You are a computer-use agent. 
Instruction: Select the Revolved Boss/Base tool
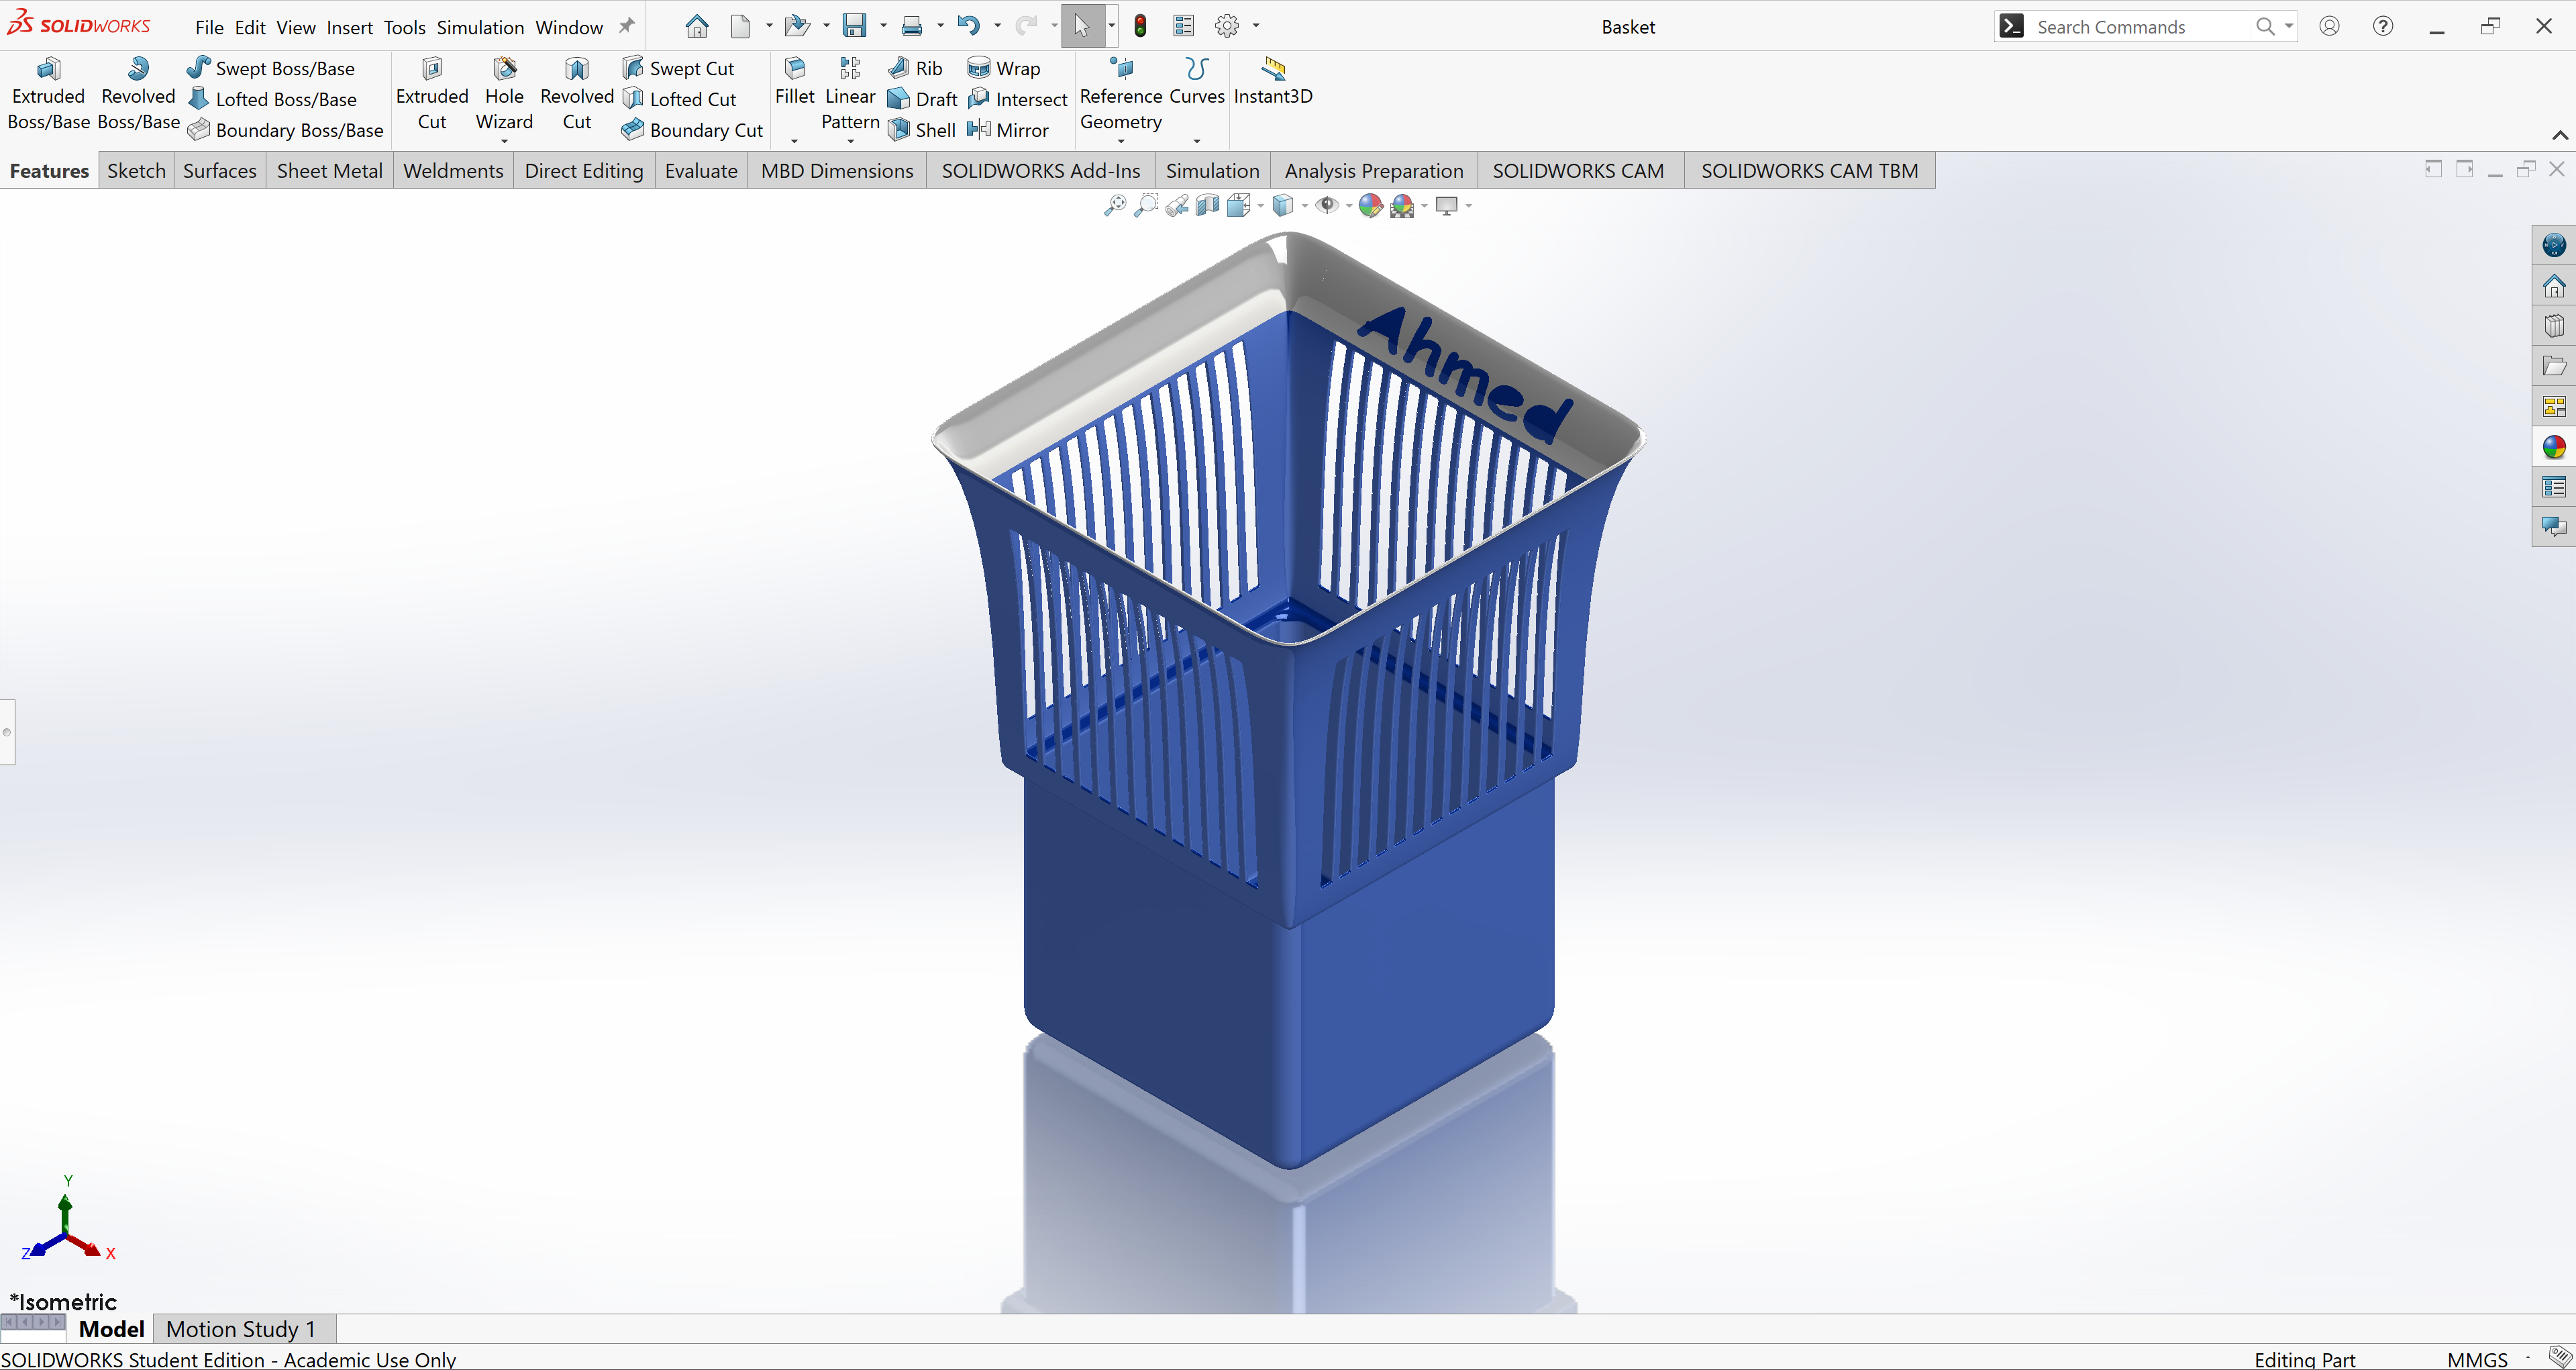point(138,94)
